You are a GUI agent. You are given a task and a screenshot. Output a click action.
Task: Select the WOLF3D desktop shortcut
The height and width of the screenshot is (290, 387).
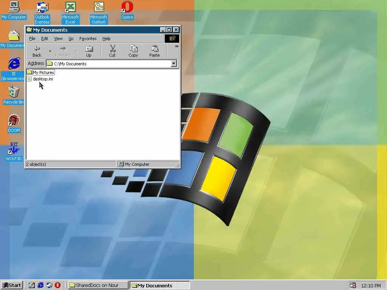pos(14,152)
